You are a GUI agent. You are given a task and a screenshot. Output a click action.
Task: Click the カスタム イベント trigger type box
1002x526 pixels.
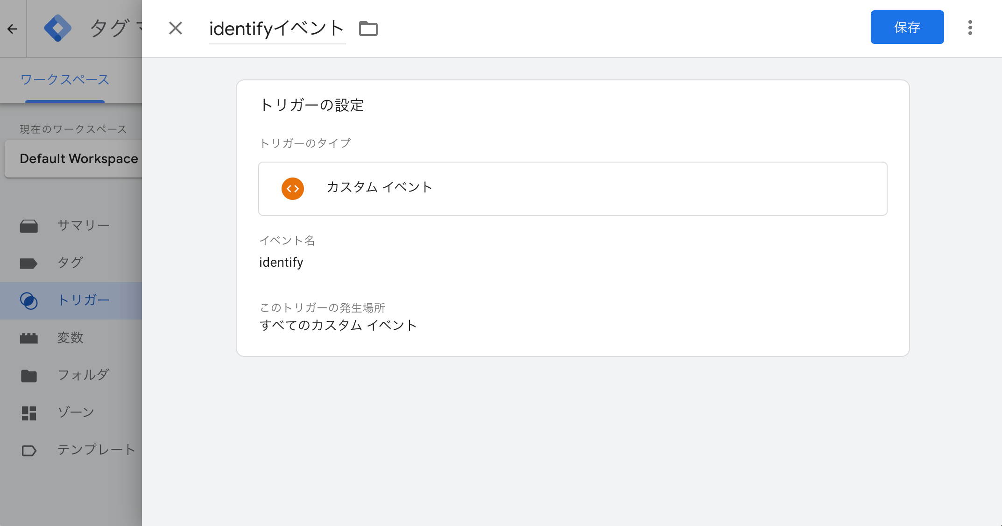coord(573,189)
